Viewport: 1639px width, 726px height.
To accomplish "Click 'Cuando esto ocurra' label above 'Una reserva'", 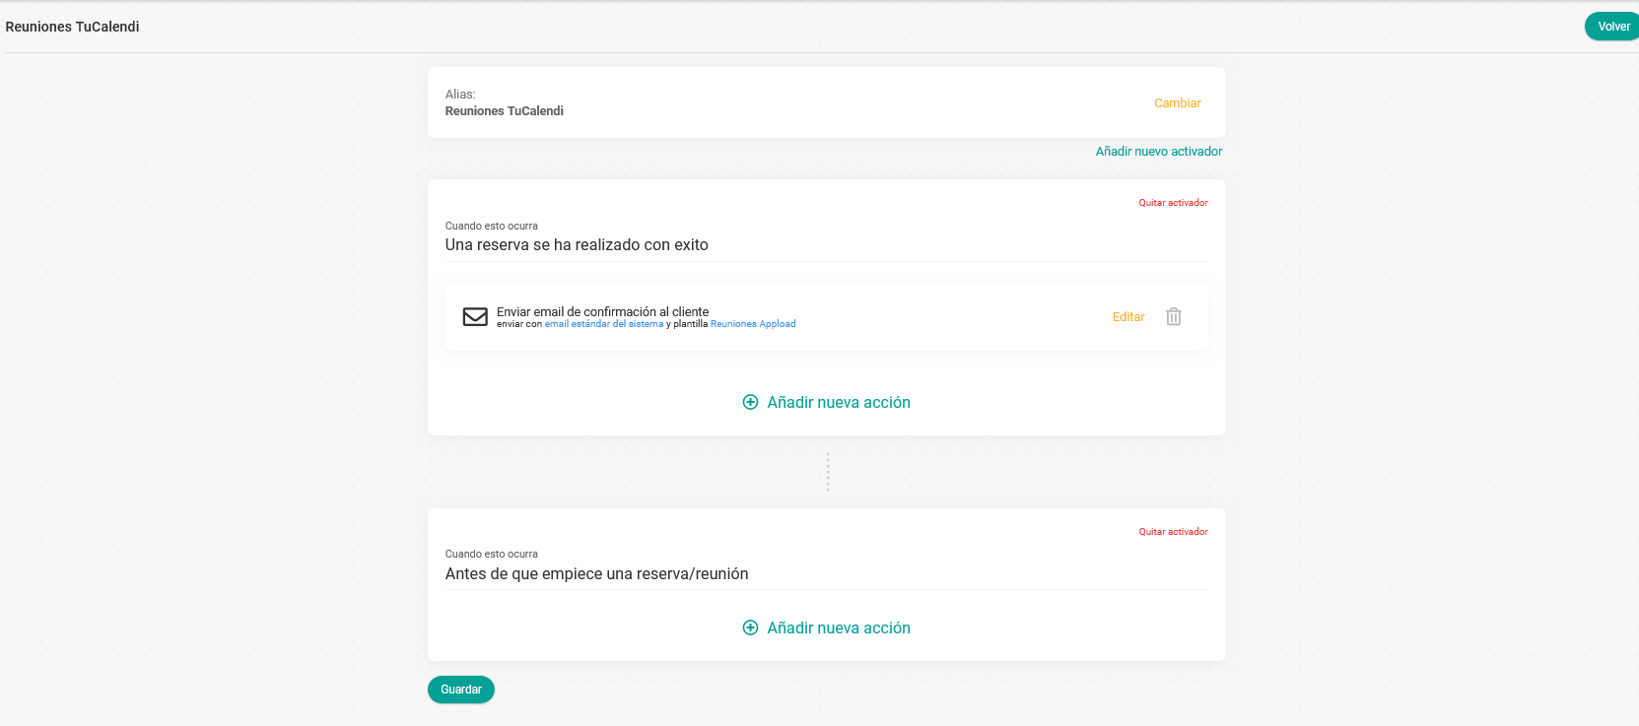I will coord(492,226).
